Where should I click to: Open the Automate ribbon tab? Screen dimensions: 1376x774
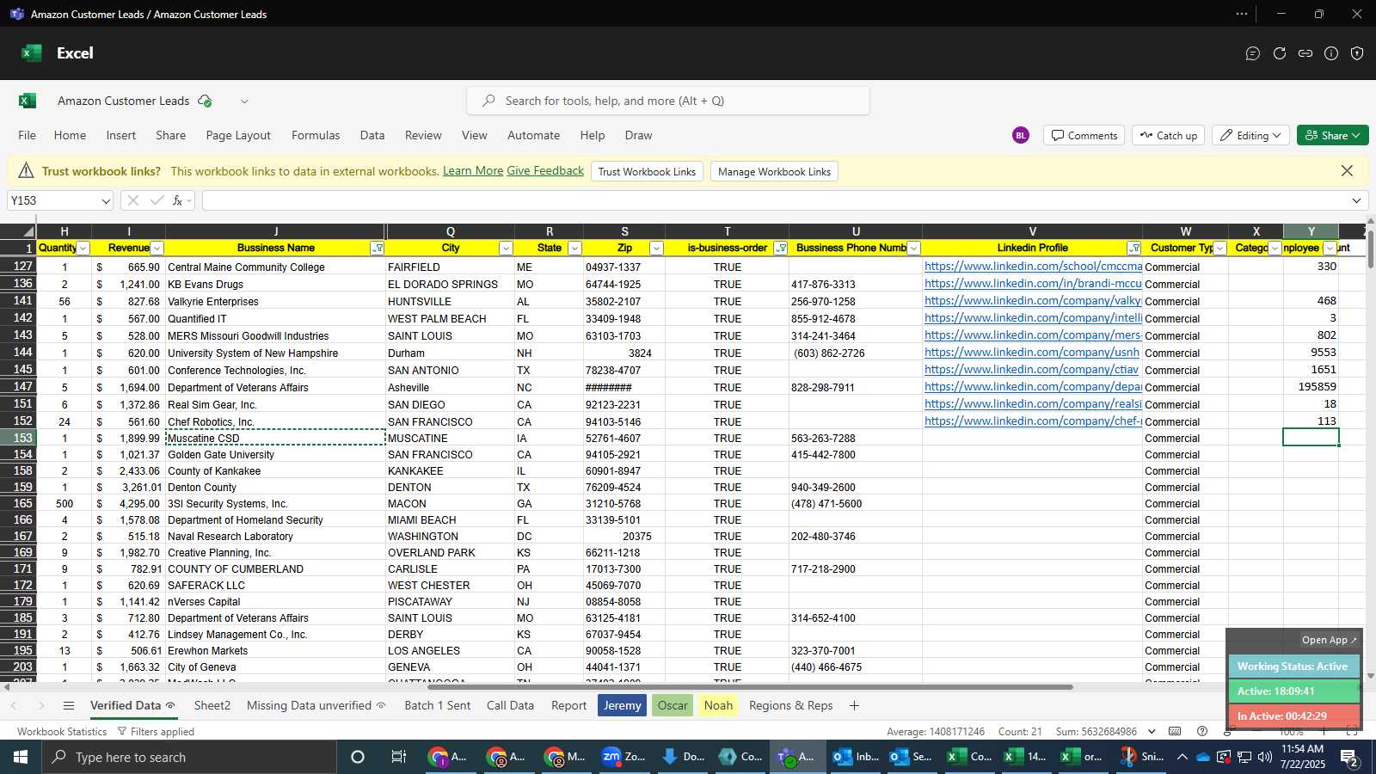[x=533, y=136]
